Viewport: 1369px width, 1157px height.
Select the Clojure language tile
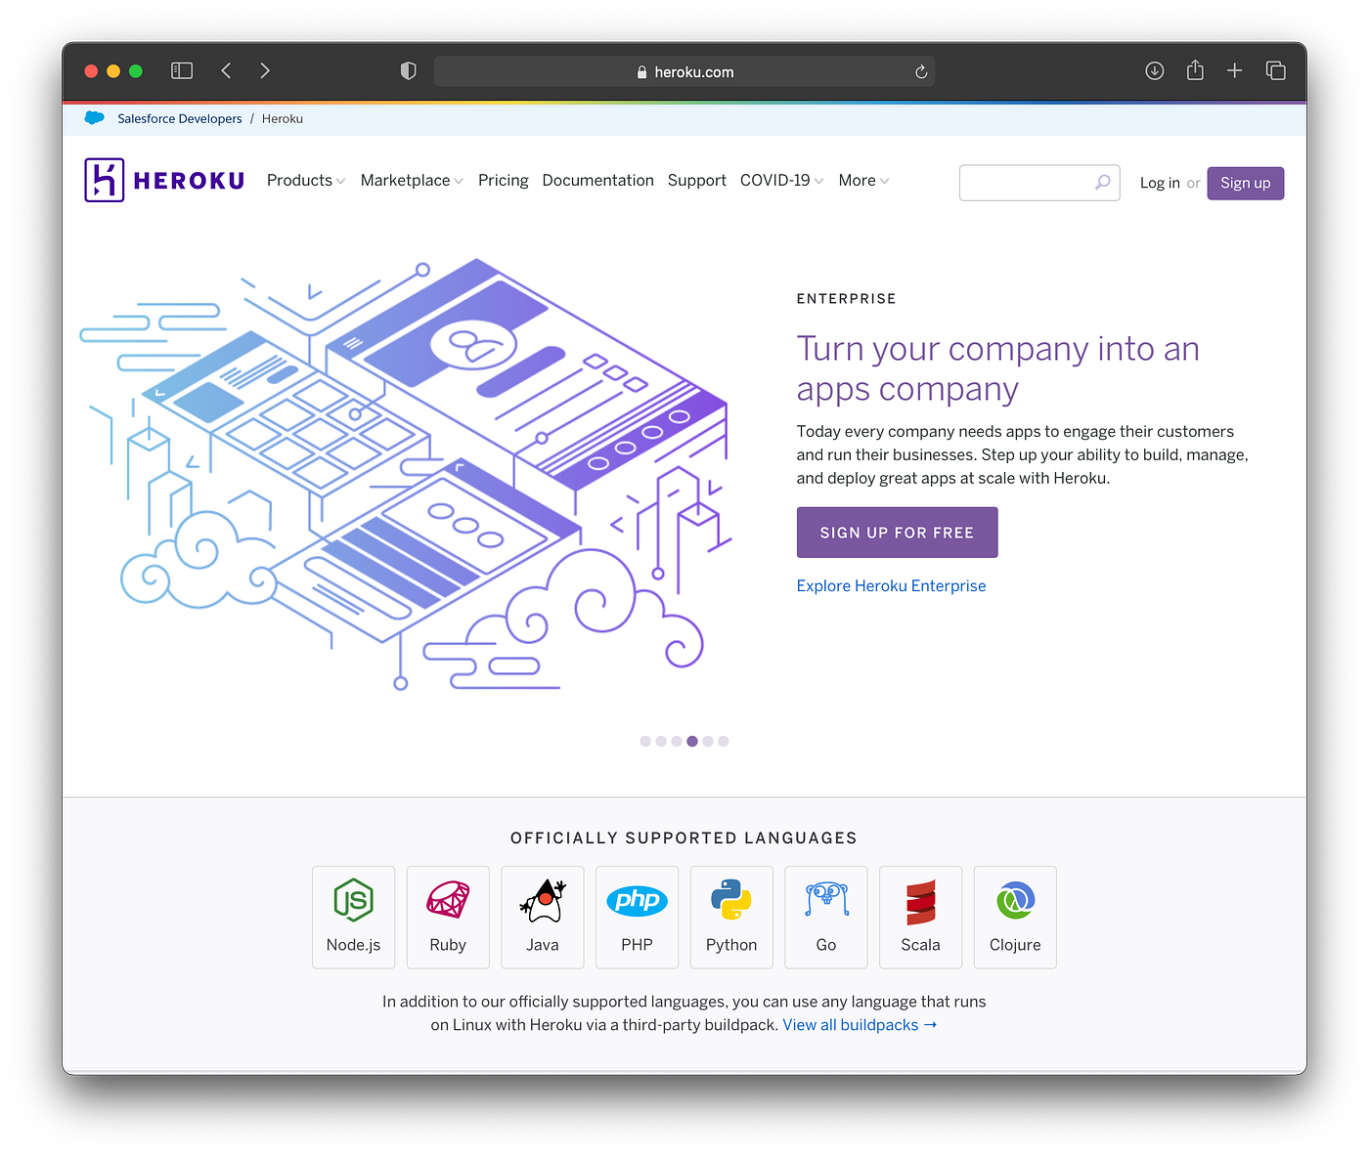pyautogui.click(x=1015, y=918)
